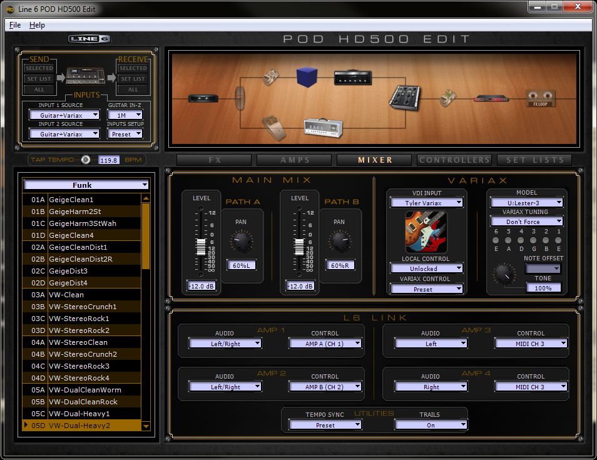Click Receive Set List button

(133, 79)
